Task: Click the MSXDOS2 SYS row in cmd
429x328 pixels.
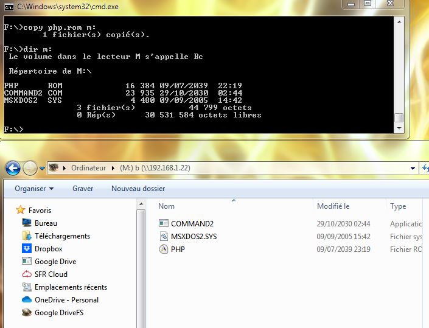Action: click(x=123, y=100)
